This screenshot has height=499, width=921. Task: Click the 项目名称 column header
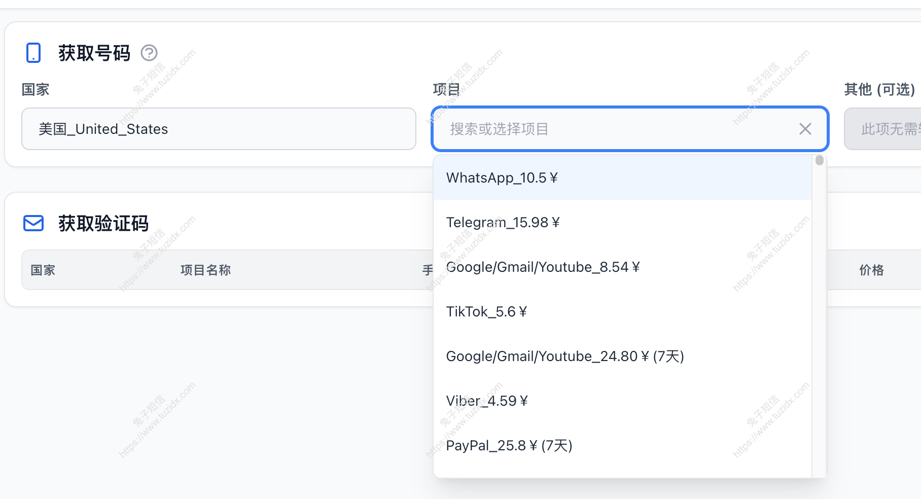(205, 270)
